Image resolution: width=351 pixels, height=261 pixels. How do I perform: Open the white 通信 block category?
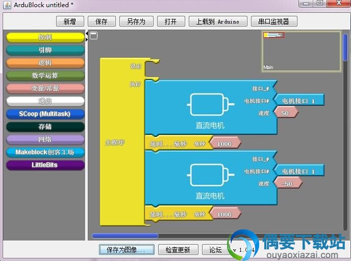[x=45, y=101]
